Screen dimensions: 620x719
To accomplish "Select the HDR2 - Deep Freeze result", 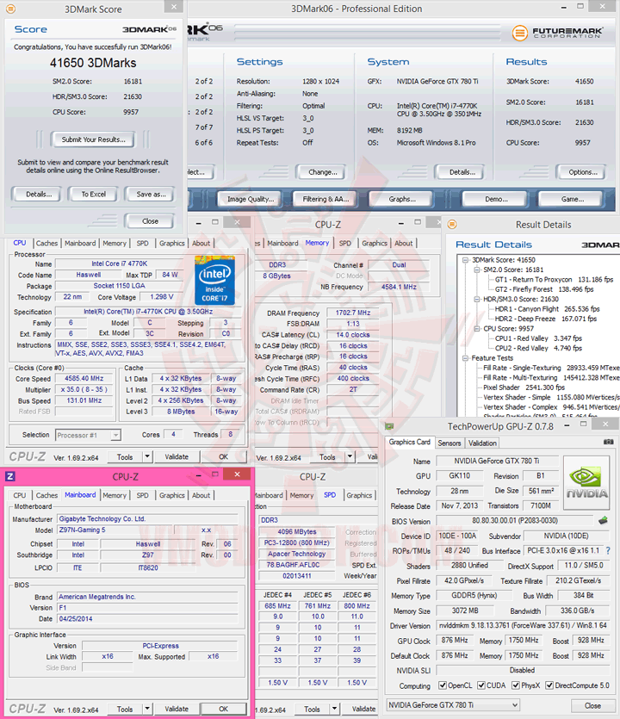I will (546, 319).
